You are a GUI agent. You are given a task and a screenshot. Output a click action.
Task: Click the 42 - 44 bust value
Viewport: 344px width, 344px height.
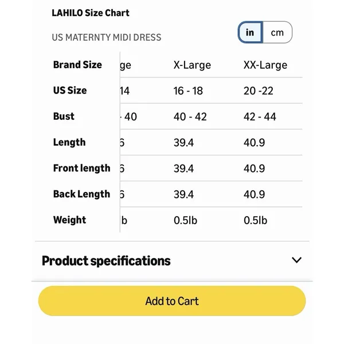pos(260,117)
